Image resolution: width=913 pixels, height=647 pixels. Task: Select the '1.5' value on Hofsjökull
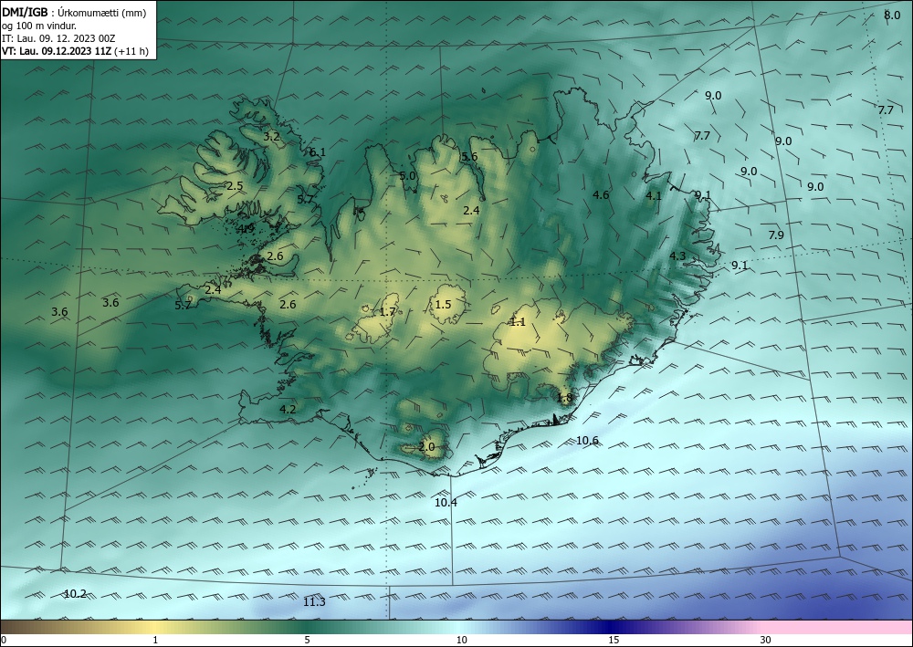pyautogui.click(x=443, y=305)
